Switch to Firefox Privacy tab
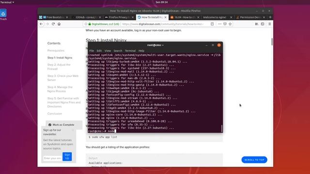 coord(119,17)
